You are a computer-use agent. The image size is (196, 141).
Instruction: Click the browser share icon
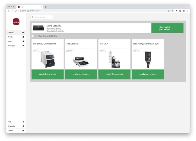169,11
